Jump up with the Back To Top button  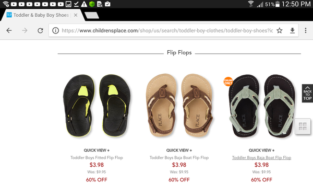point(307,94)
